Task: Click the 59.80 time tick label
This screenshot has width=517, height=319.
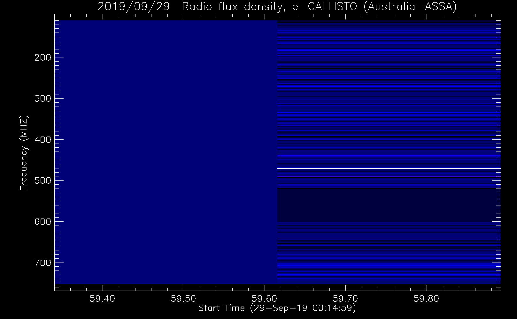Action: [x=426, y=299]
